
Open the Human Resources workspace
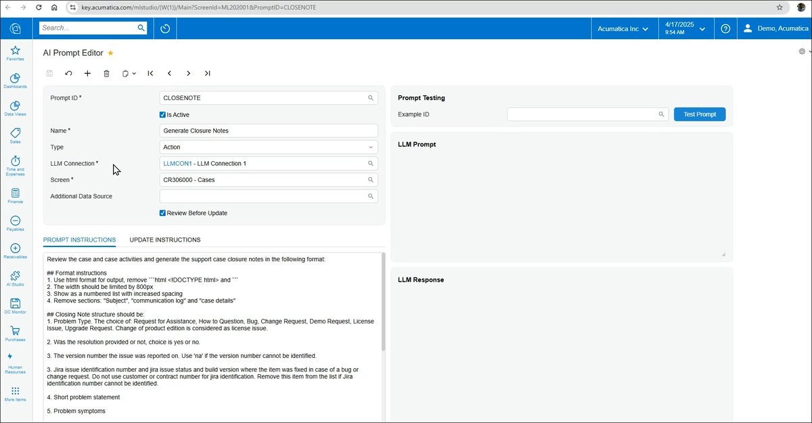[x=15, y=363]
